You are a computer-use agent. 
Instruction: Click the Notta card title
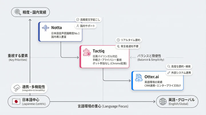click(x=56, y=27)
